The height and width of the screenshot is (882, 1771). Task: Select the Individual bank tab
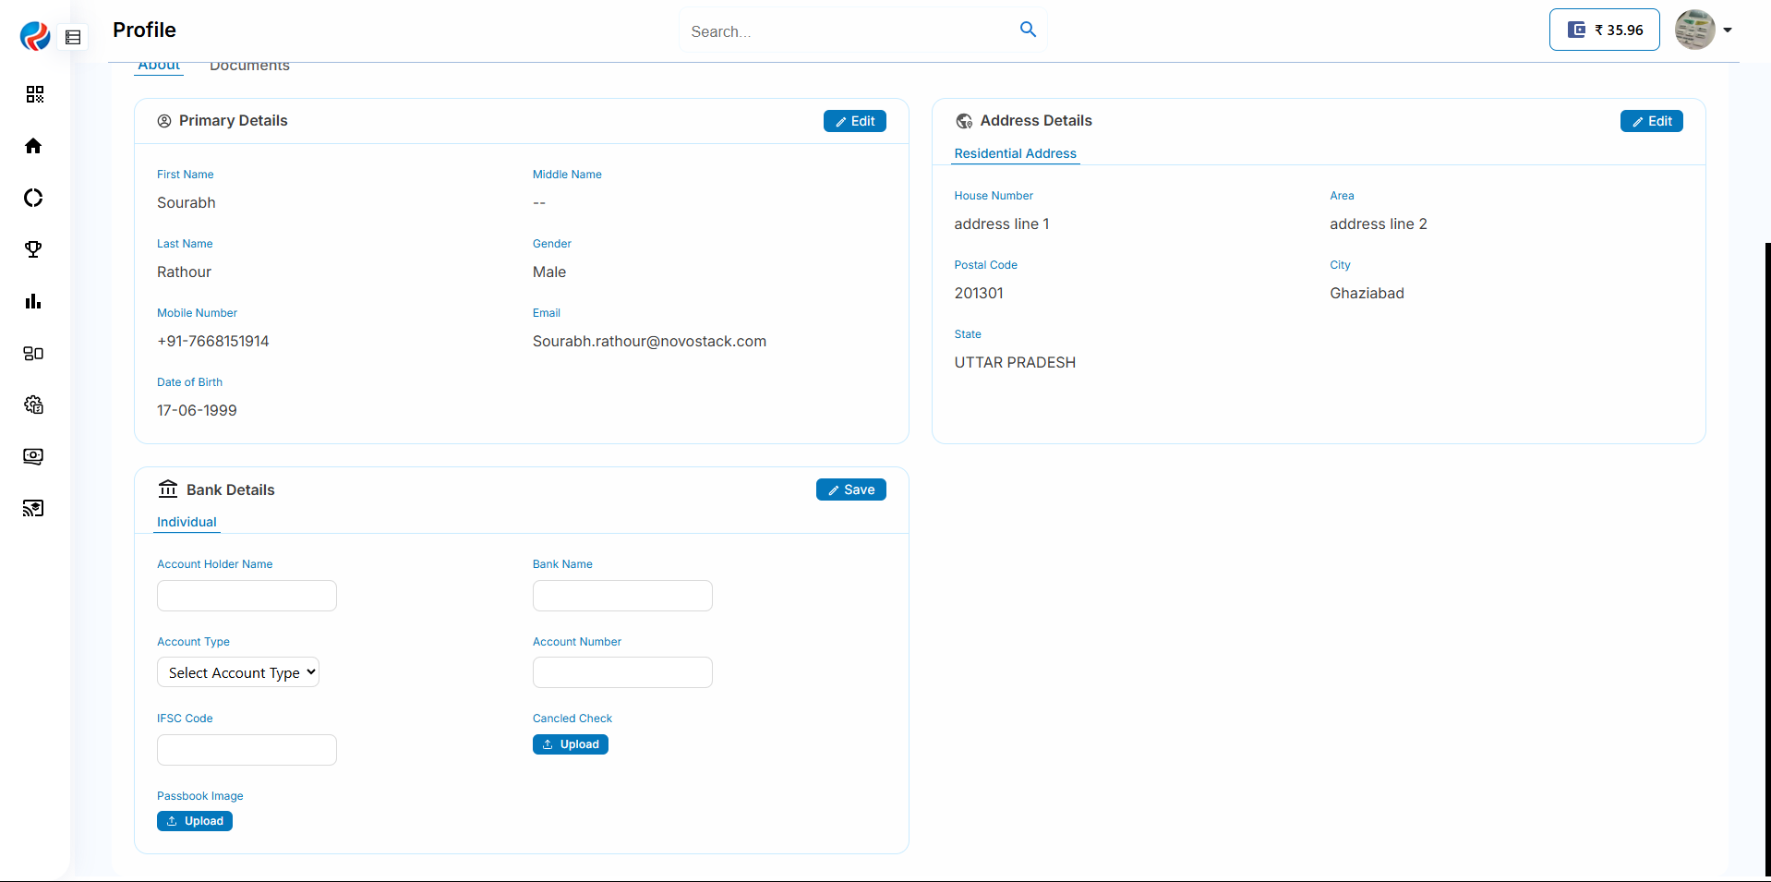point(187,522)
